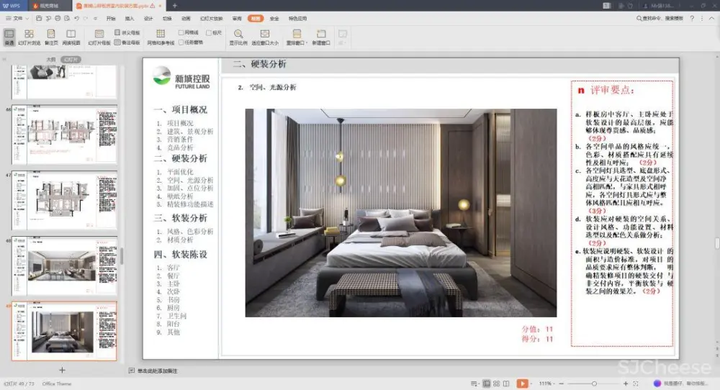Image resolution: width=720 pixels, height=390 pixels.
Task: Click Fit to Window (适应窗口大小) icon
Action: (265, 36)
